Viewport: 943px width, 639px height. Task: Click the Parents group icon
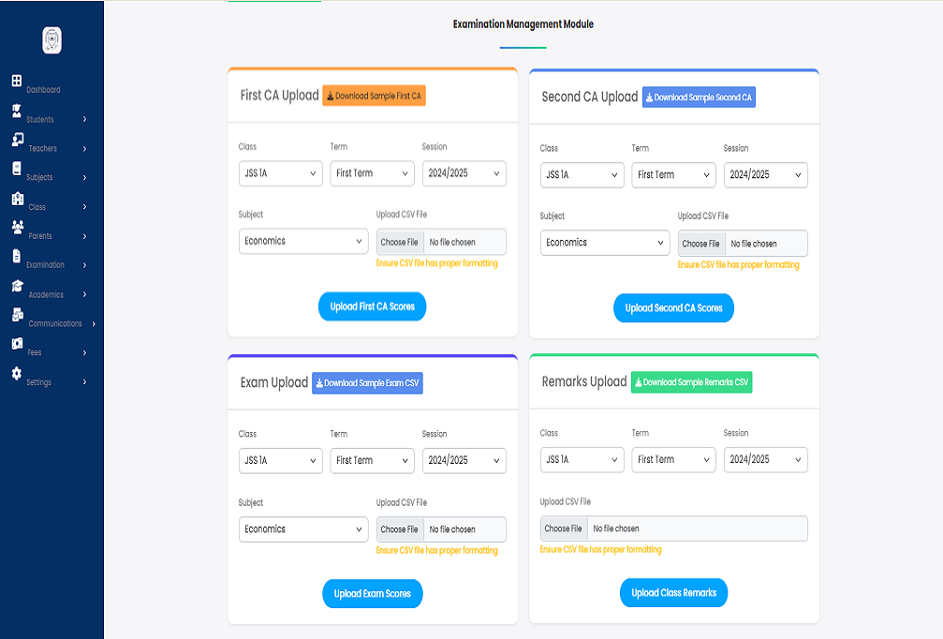tap(17, 227)
